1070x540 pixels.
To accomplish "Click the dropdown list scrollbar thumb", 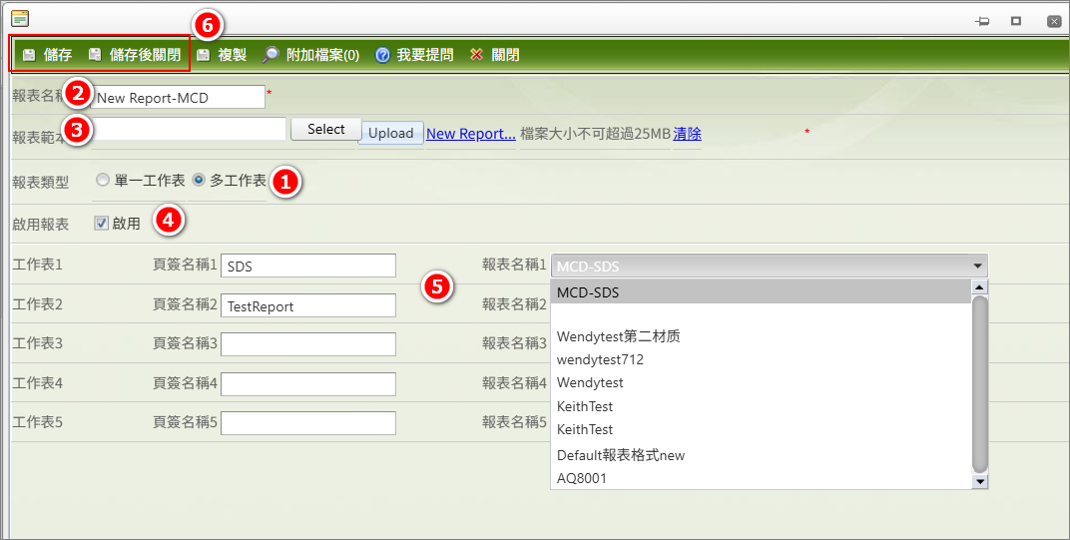I will tap(979, 383).
